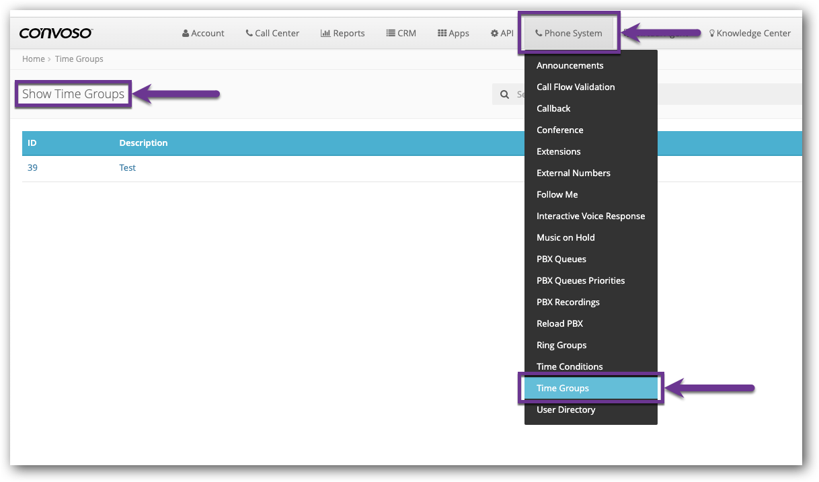Open time group ID 39
This screenshot has height=482, width=819.
tap(32, 167)
